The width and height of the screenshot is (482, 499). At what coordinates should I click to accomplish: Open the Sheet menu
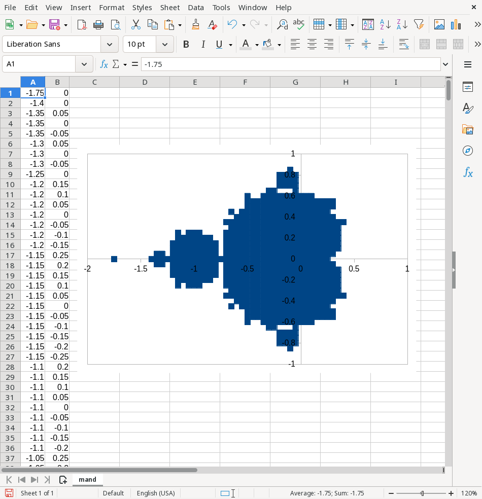170,8
